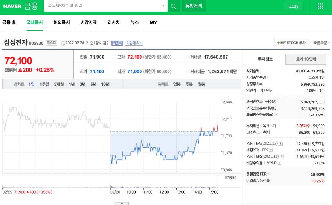This screenshot has width=332, height=205.
Task: Select 1일 line chart period
Action: (32, 84)
